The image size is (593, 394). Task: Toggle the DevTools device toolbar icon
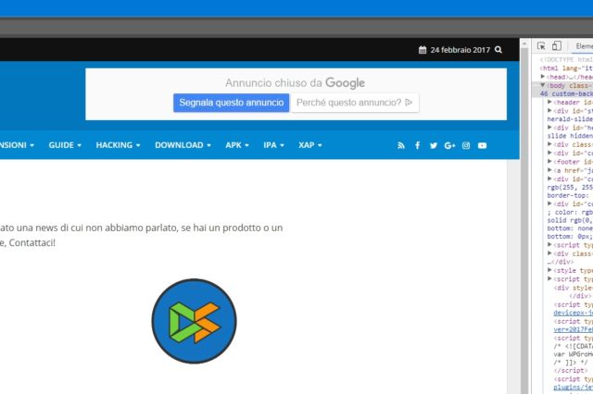(556, 45)
